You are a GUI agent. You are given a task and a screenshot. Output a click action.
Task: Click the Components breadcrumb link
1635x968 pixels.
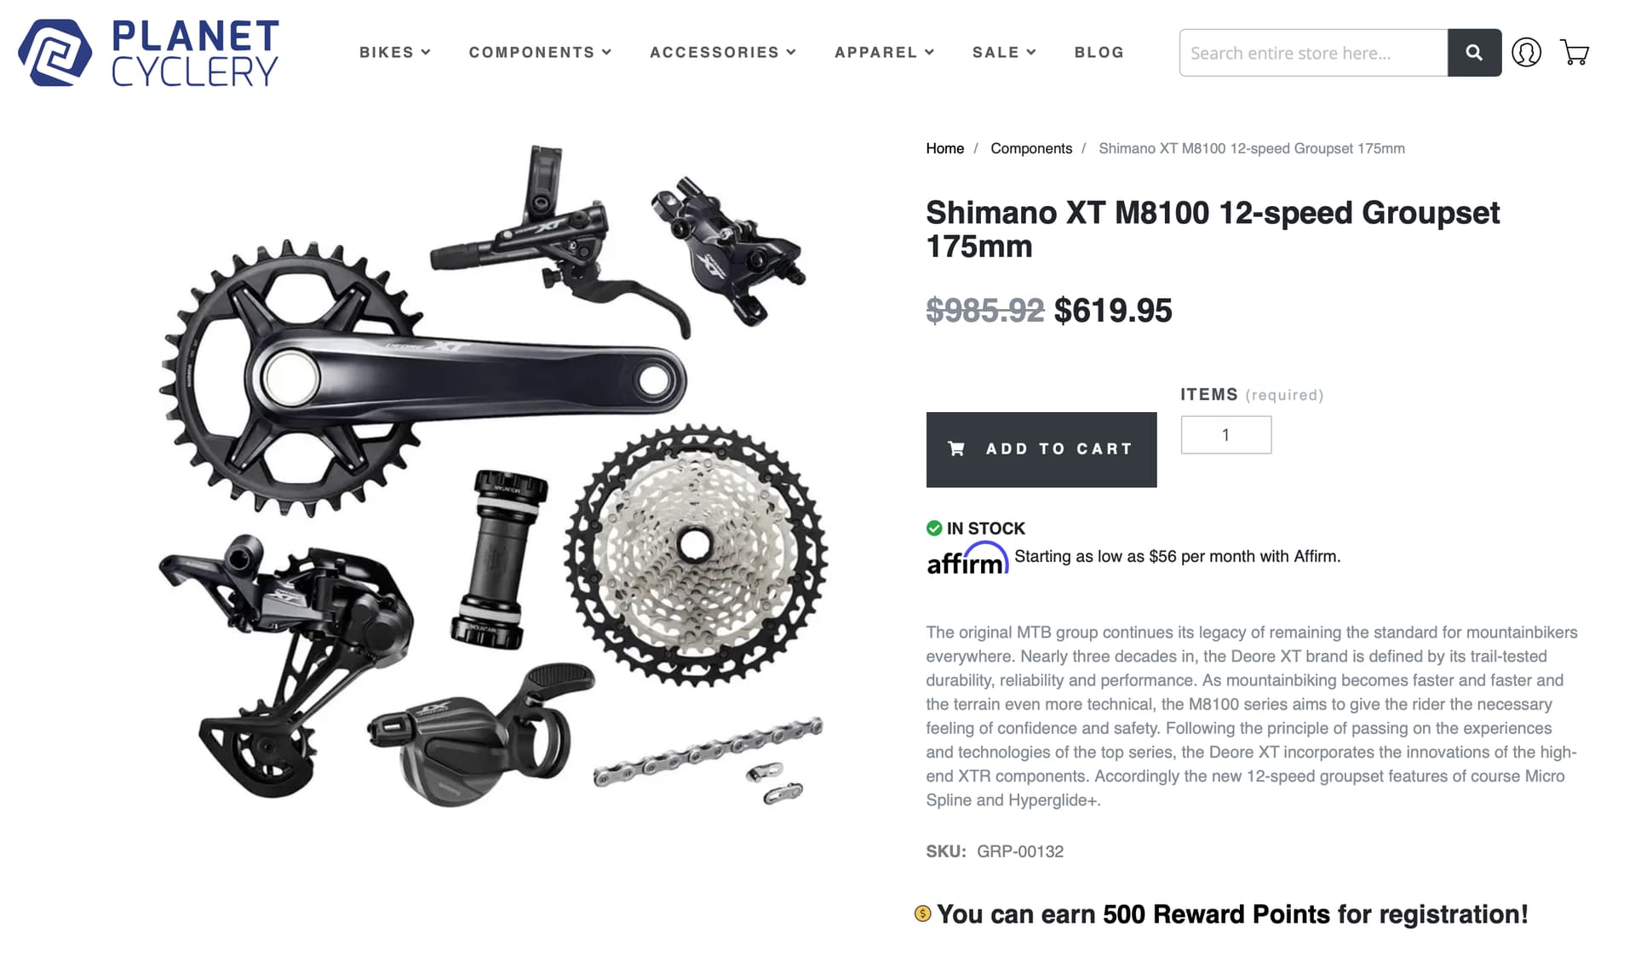pos(1031,148)
